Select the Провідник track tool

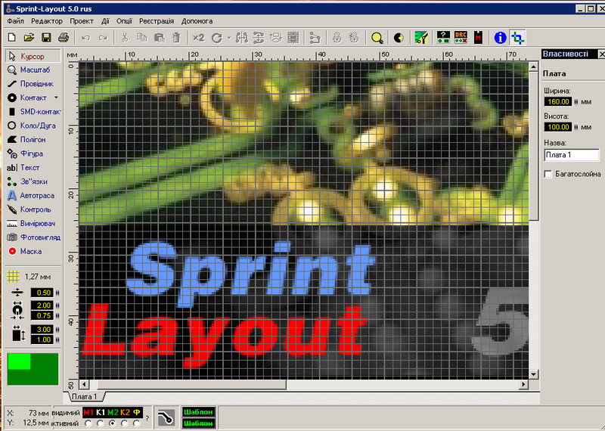pyautogui.click(x=33, y=84)
